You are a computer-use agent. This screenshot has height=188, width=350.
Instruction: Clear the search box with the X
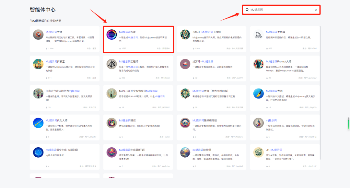(x=316, y=10)
